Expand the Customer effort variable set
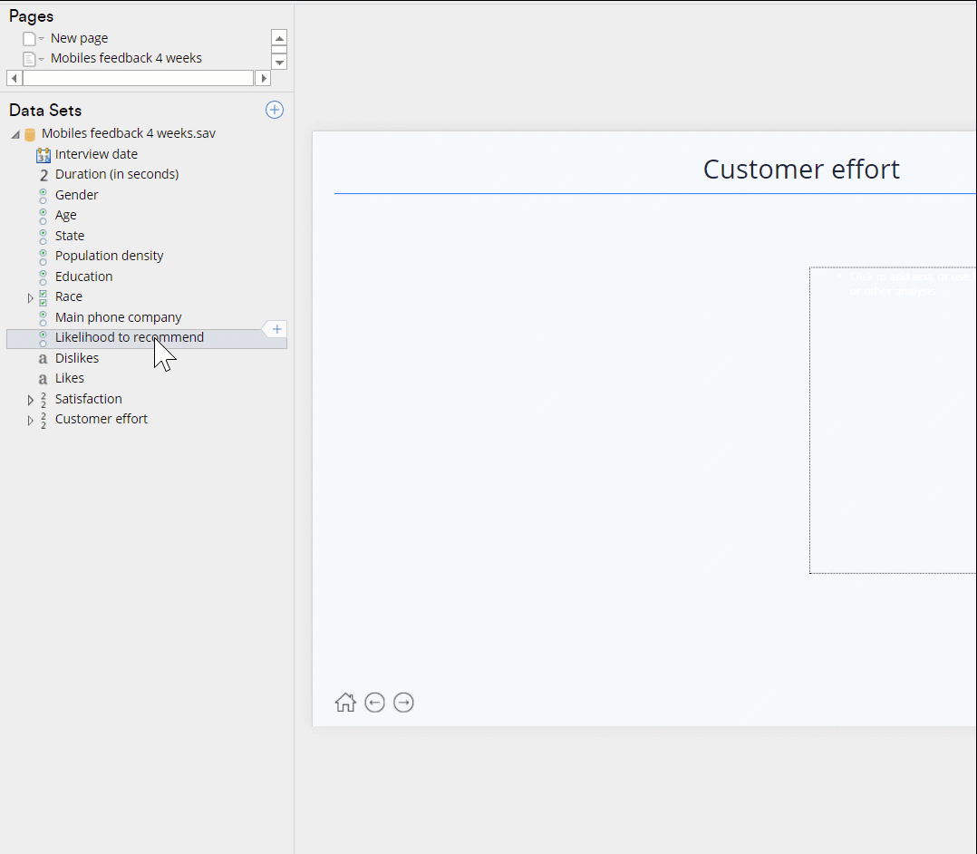This screenshot has width=977, height=854. (30, 419)
